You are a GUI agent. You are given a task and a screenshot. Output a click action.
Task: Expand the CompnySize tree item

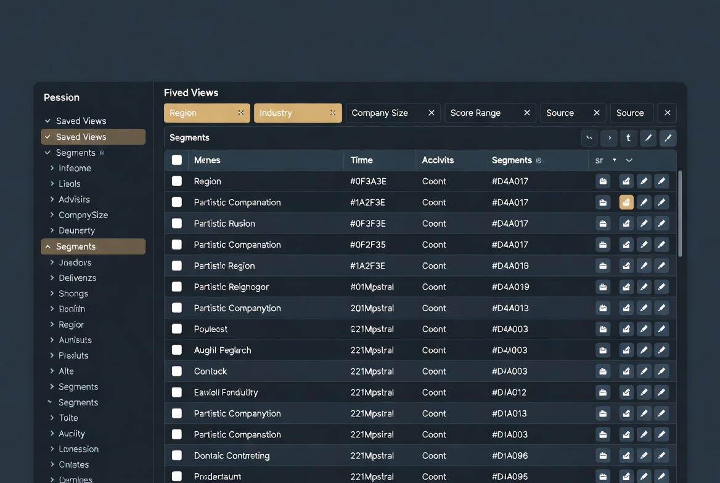pos(52,215)
